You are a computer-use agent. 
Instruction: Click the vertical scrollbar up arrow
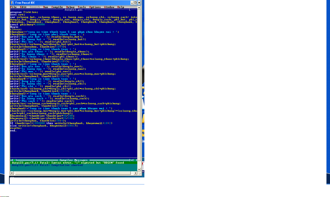(x=139, y=8)
